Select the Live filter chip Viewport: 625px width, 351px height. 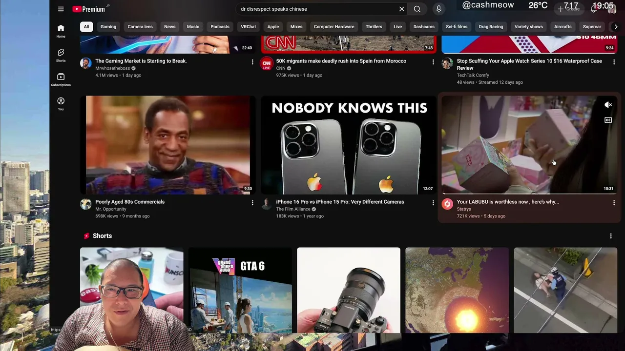point(398,27)
